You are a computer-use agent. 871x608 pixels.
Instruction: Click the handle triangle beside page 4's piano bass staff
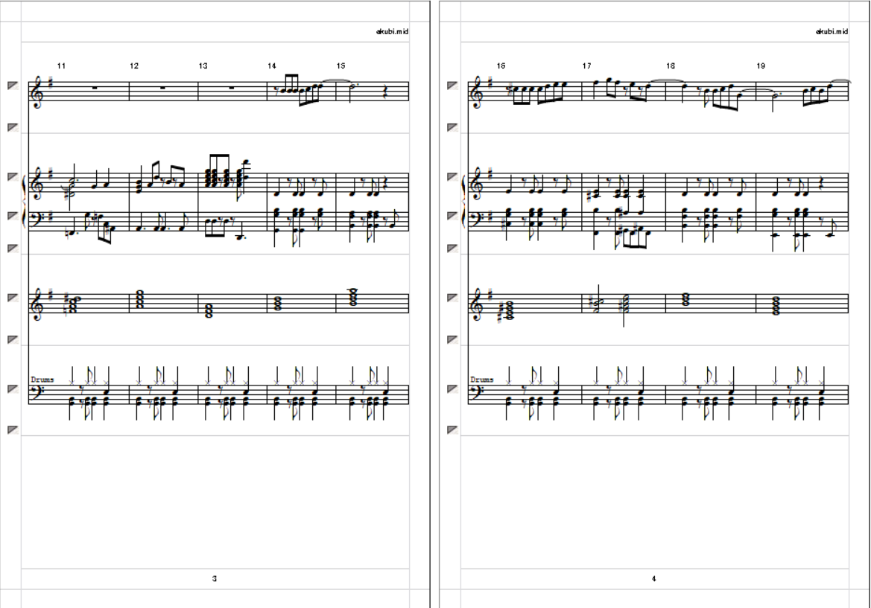coord(452,216)
